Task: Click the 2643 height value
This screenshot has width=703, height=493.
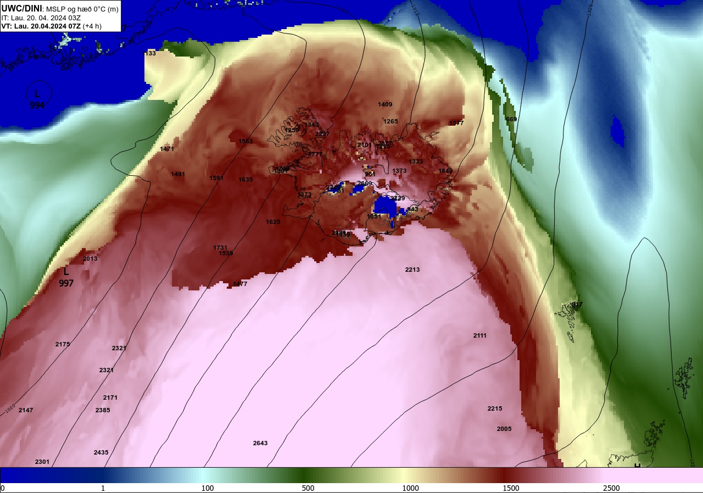Action: point(260,443)
